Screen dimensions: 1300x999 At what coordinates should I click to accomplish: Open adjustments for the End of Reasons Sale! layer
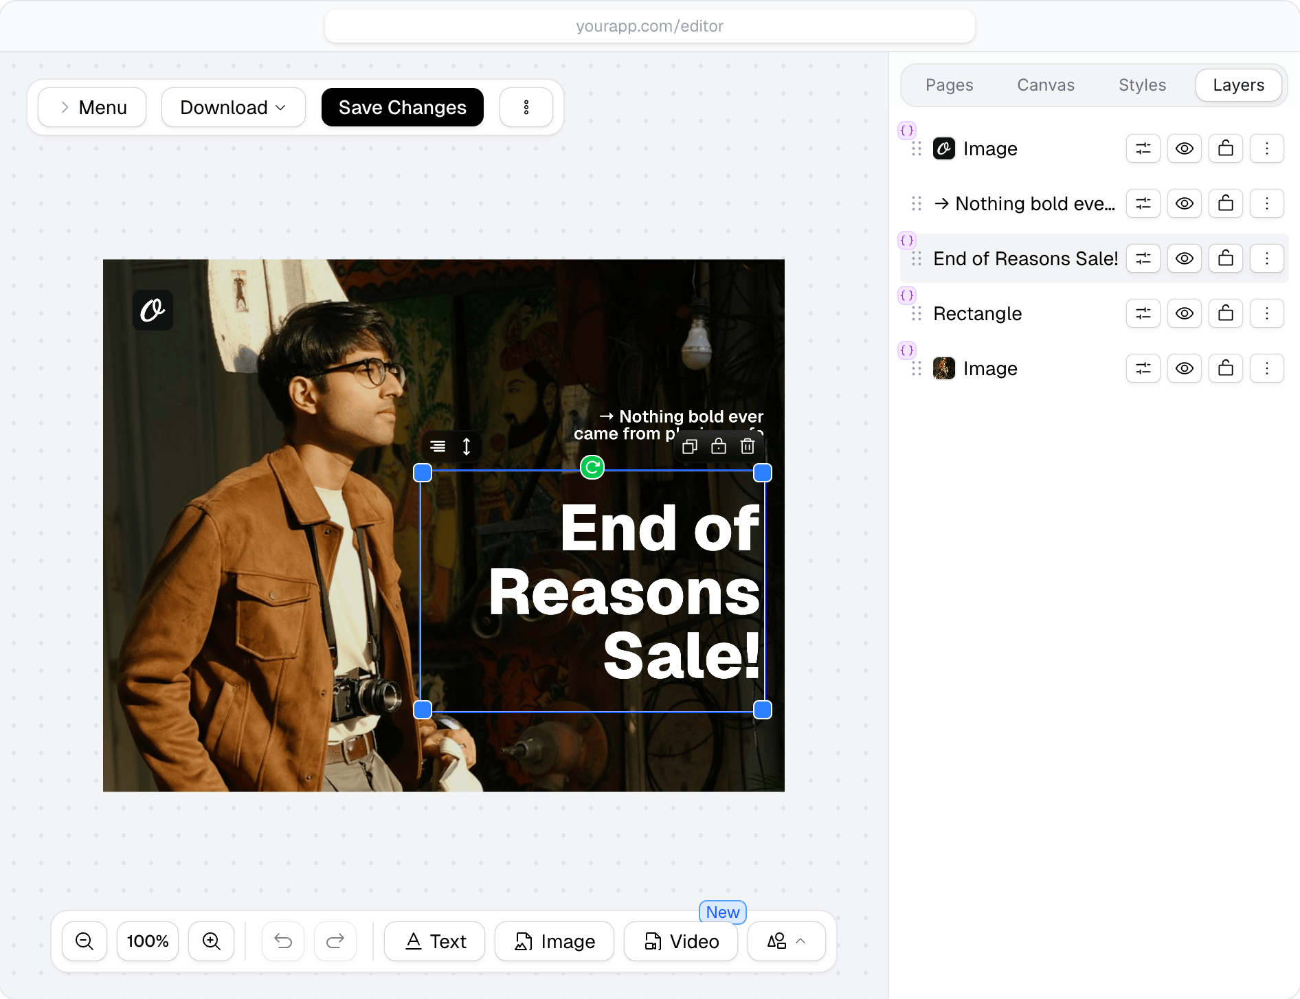pos(1143,258)
